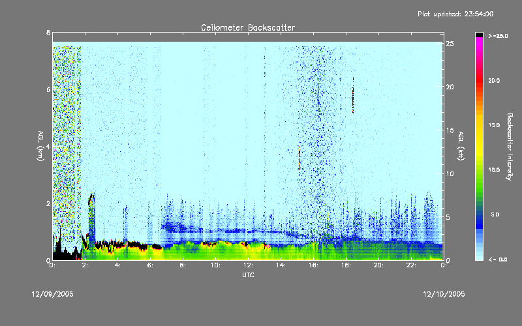Click the colorbar label "10.0"
The width and height of the screenshot is (522, 326).
click(x=494, y=170)
